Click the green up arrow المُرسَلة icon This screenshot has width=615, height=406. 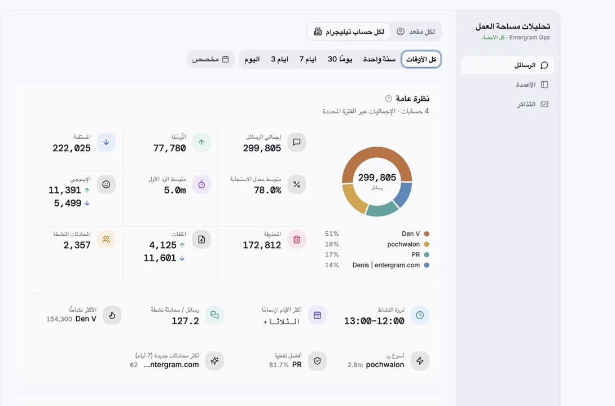coord(201,142)
